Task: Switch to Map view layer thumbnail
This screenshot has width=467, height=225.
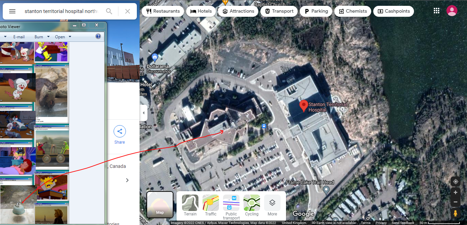Action: [x=160, y=204]
